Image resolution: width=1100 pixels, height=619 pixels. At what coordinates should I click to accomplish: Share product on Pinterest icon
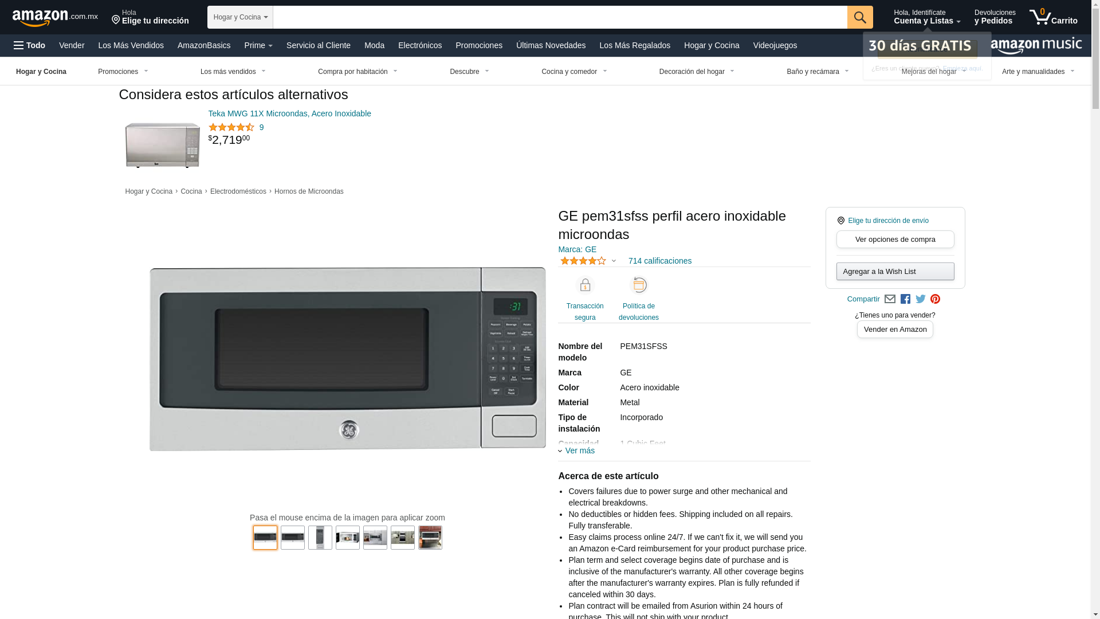(935, 299)
